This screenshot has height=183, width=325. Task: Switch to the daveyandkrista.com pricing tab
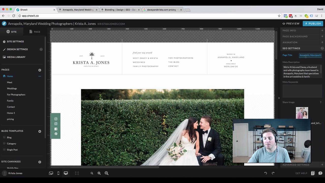coord(162,10)
